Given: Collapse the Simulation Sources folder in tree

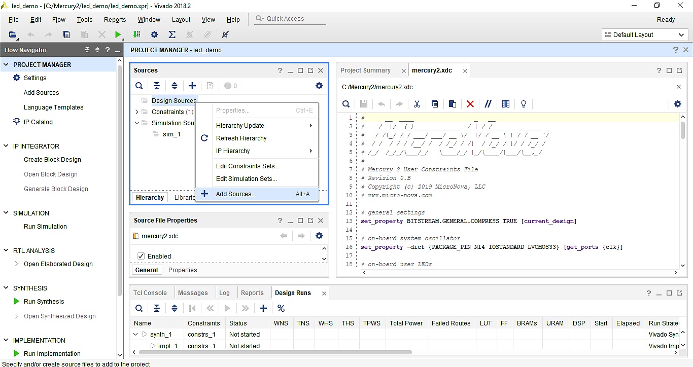Looking at the screenshot, I should pos(137,123).
